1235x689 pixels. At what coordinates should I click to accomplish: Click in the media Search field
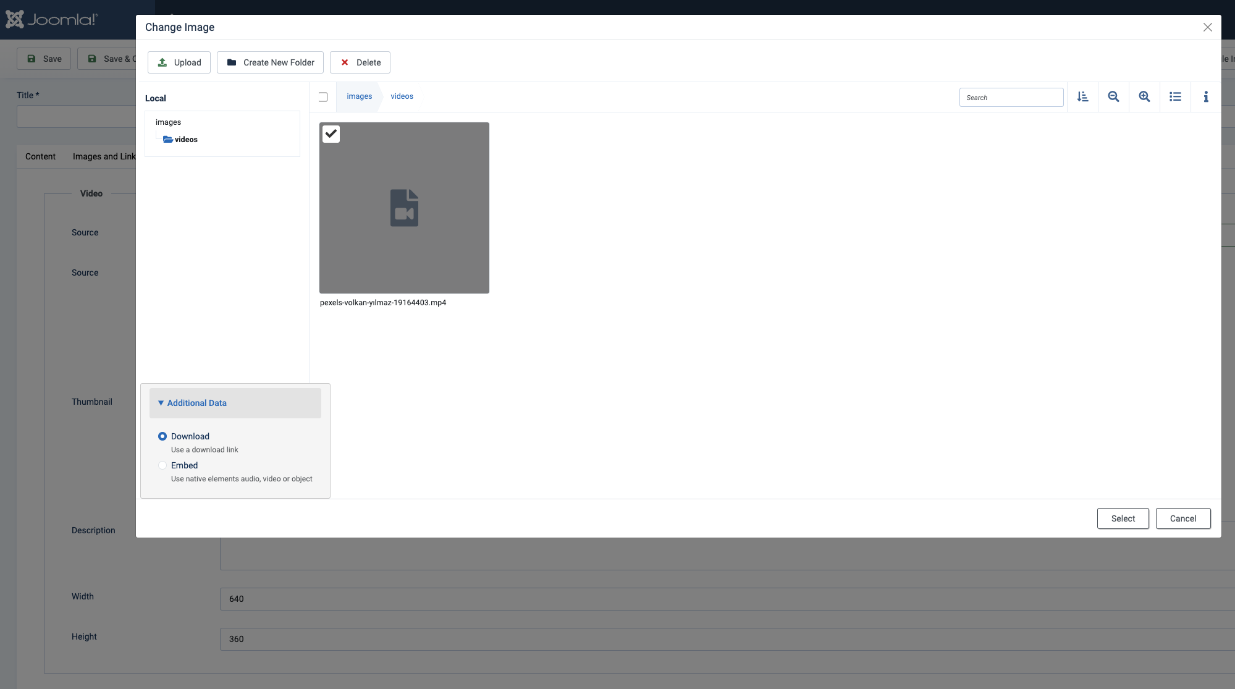click(x=1011, y=98)
